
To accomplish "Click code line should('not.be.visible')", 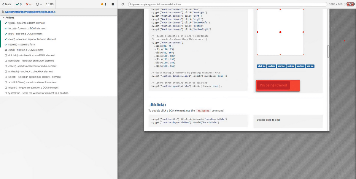I will [189, 119].
